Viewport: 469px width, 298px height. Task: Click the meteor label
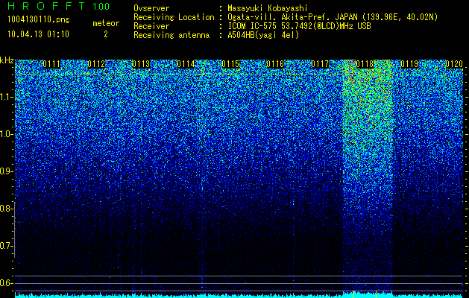click(106, 23)
